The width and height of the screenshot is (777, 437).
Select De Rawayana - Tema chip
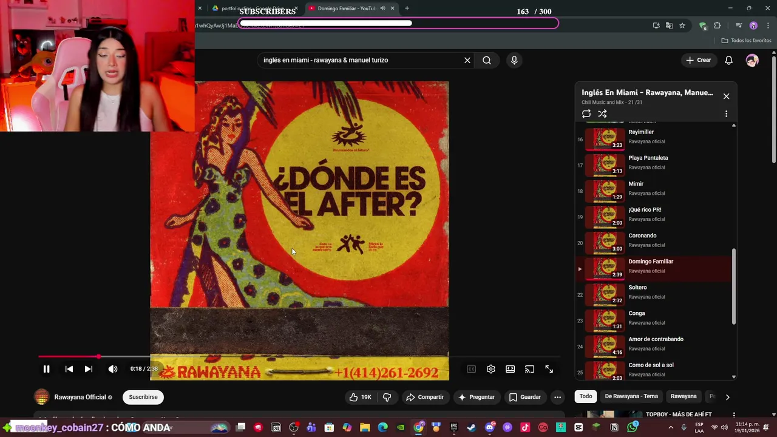(x=631, y=396)
